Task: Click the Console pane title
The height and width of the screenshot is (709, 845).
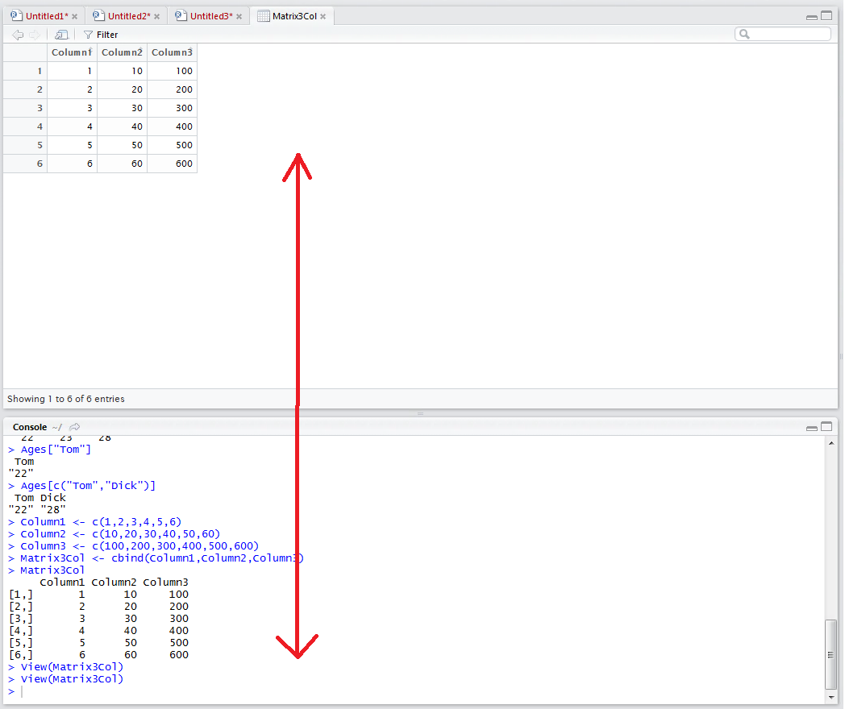Action: tap(30, 427)
